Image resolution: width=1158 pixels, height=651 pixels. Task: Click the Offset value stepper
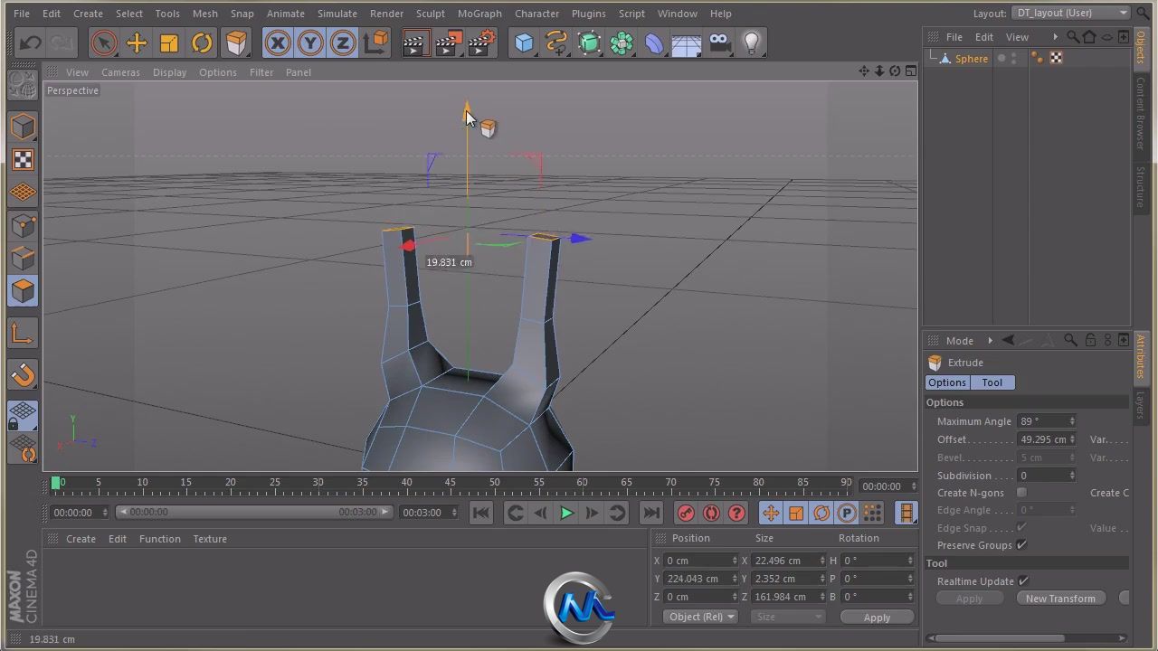1072,439
